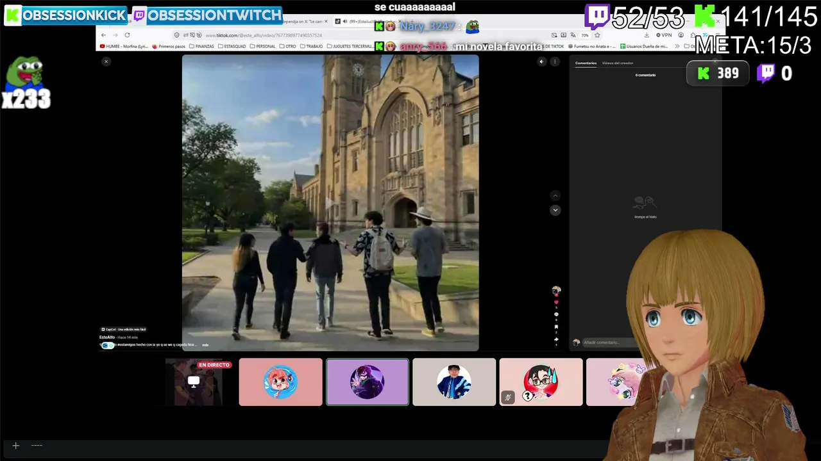Focus the Añadir comentario field
This screenshot has width=821, height=461.
coord(609,343)
